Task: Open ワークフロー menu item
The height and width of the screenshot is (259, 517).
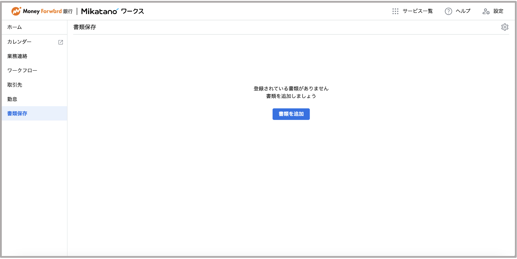Action: 34,71
